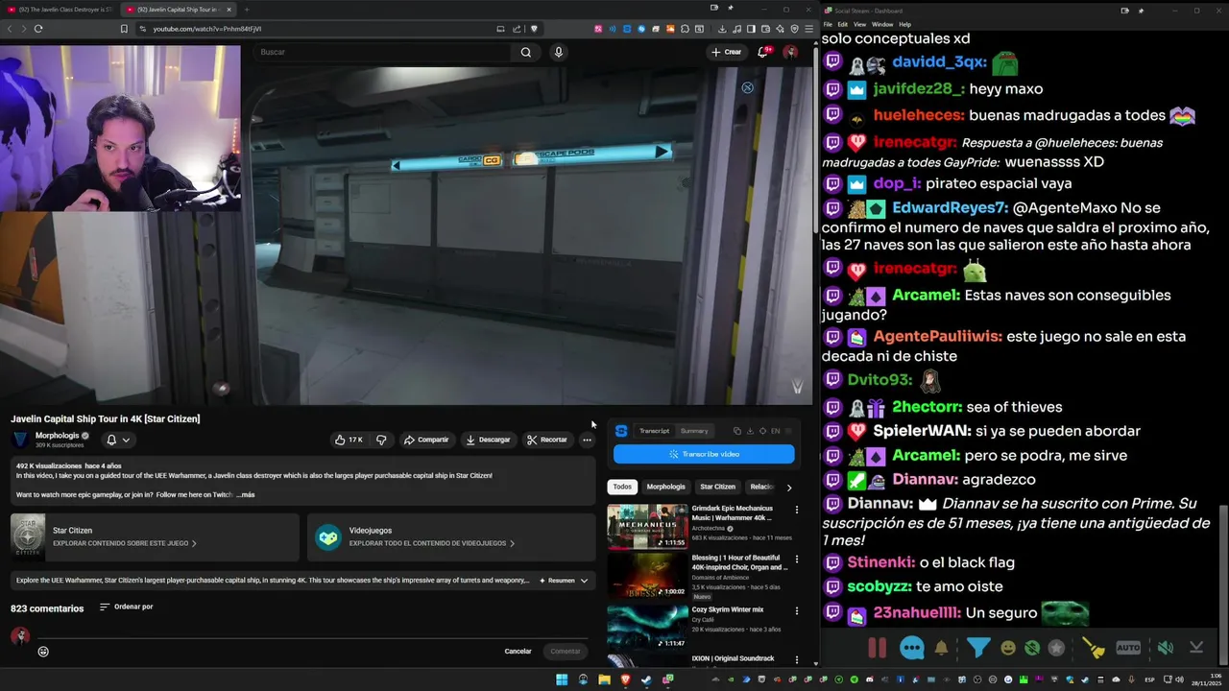Select the Todos filter chip
Screen dimensions: 1229x691
pos(622,487)
